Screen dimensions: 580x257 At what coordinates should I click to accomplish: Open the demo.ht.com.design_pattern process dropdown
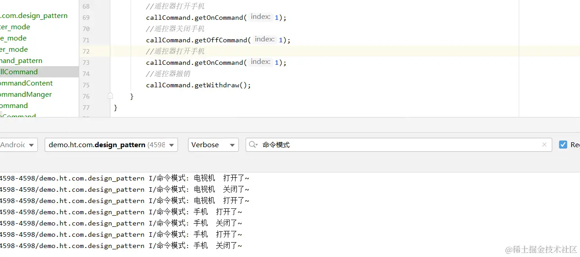[x=111, y=145]
